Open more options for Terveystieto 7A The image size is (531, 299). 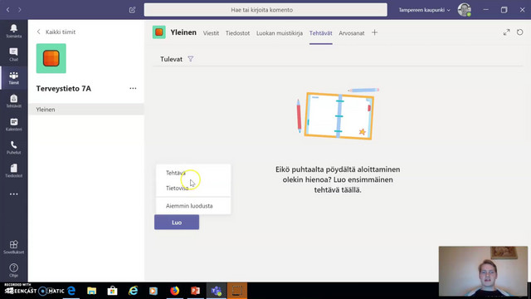(x=133, y=89)
